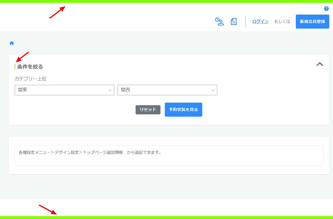Open the 関西 dropdown
This screenshot has height=219, width=333.
pyautogui.click(x=164, y=90)
